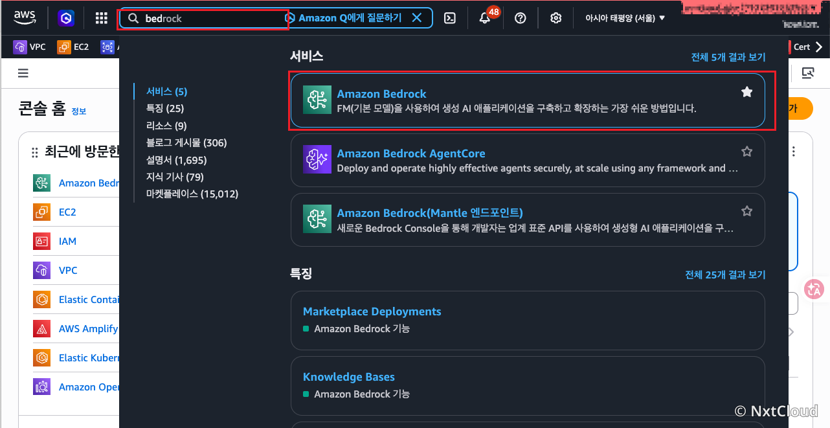
Task: Click the IAM service icon in recent list
Action: [41, 242]
